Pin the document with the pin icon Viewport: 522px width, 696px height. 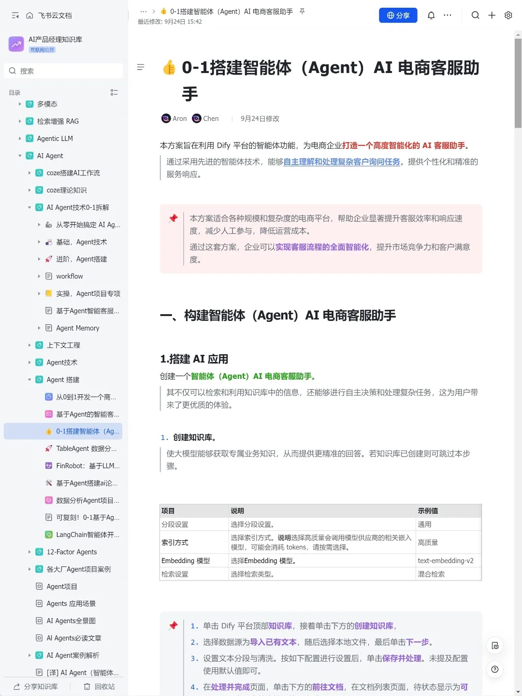302,11
